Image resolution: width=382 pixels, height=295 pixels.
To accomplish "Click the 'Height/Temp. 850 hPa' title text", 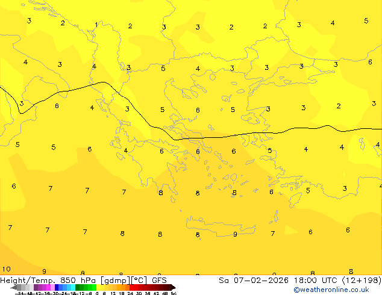I will (x=48, y=281).
